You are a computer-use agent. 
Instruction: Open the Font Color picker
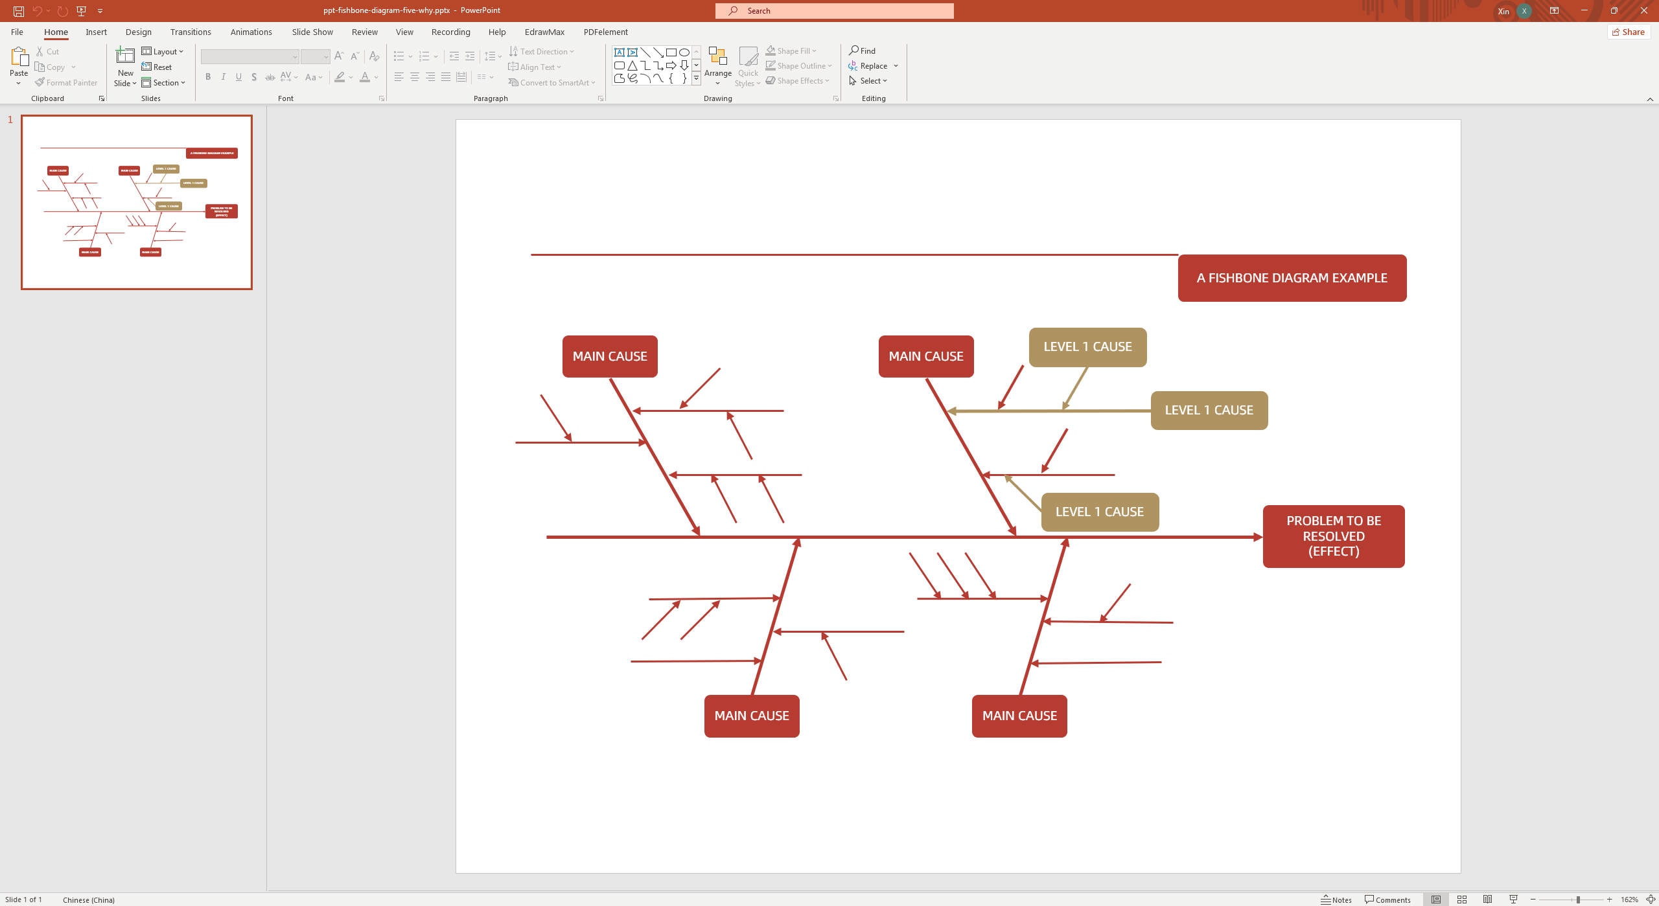pyautogui.click(x=373, y=77)
